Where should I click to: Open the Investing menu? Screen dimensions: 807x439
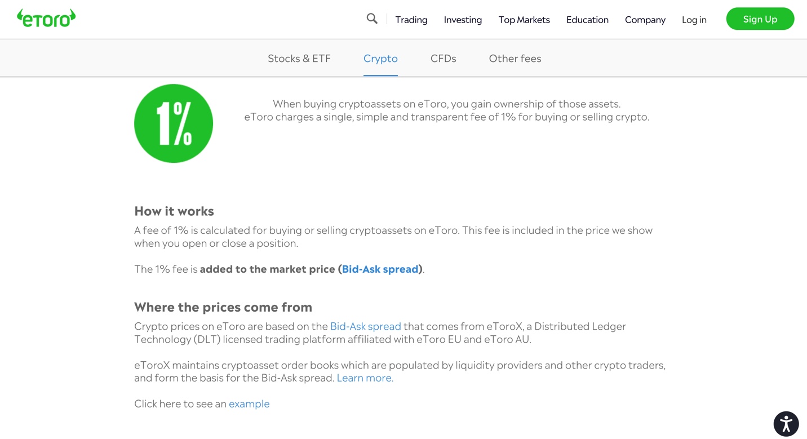[463, 20]
